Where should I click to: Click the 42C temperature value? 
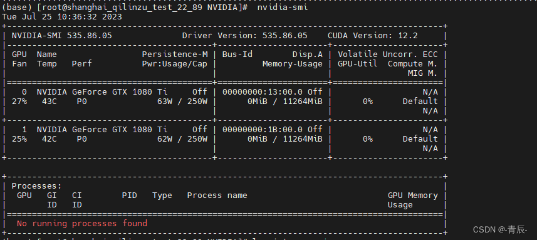click(x=50, y=138)
